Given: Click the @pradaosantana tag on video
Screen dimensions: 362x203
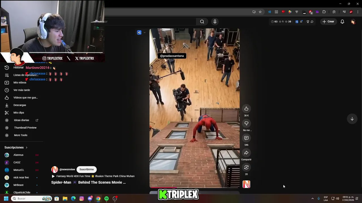Looking at the screenshot, I should (172, 56).
